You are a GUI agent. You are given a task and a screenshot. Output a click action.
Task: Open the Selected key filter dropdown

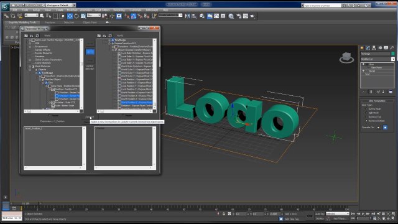(x=337, y=214)
